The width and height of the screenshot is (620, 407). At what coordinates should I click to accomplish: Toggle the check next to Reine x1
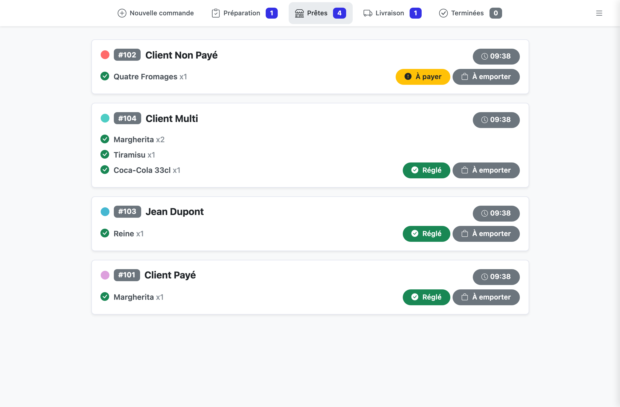105,233
